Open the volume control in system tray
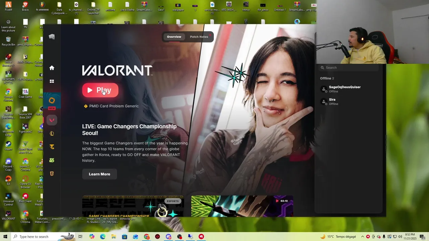The height and width of the screenshot is (241, 429). coord(400,237)
